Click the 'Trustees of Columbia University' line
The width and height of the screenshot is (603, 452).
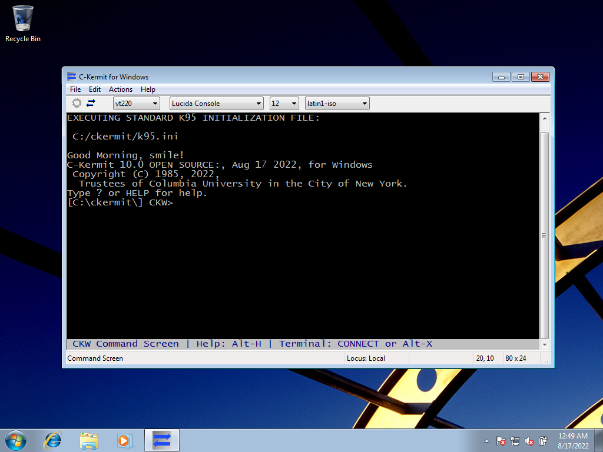243,184
